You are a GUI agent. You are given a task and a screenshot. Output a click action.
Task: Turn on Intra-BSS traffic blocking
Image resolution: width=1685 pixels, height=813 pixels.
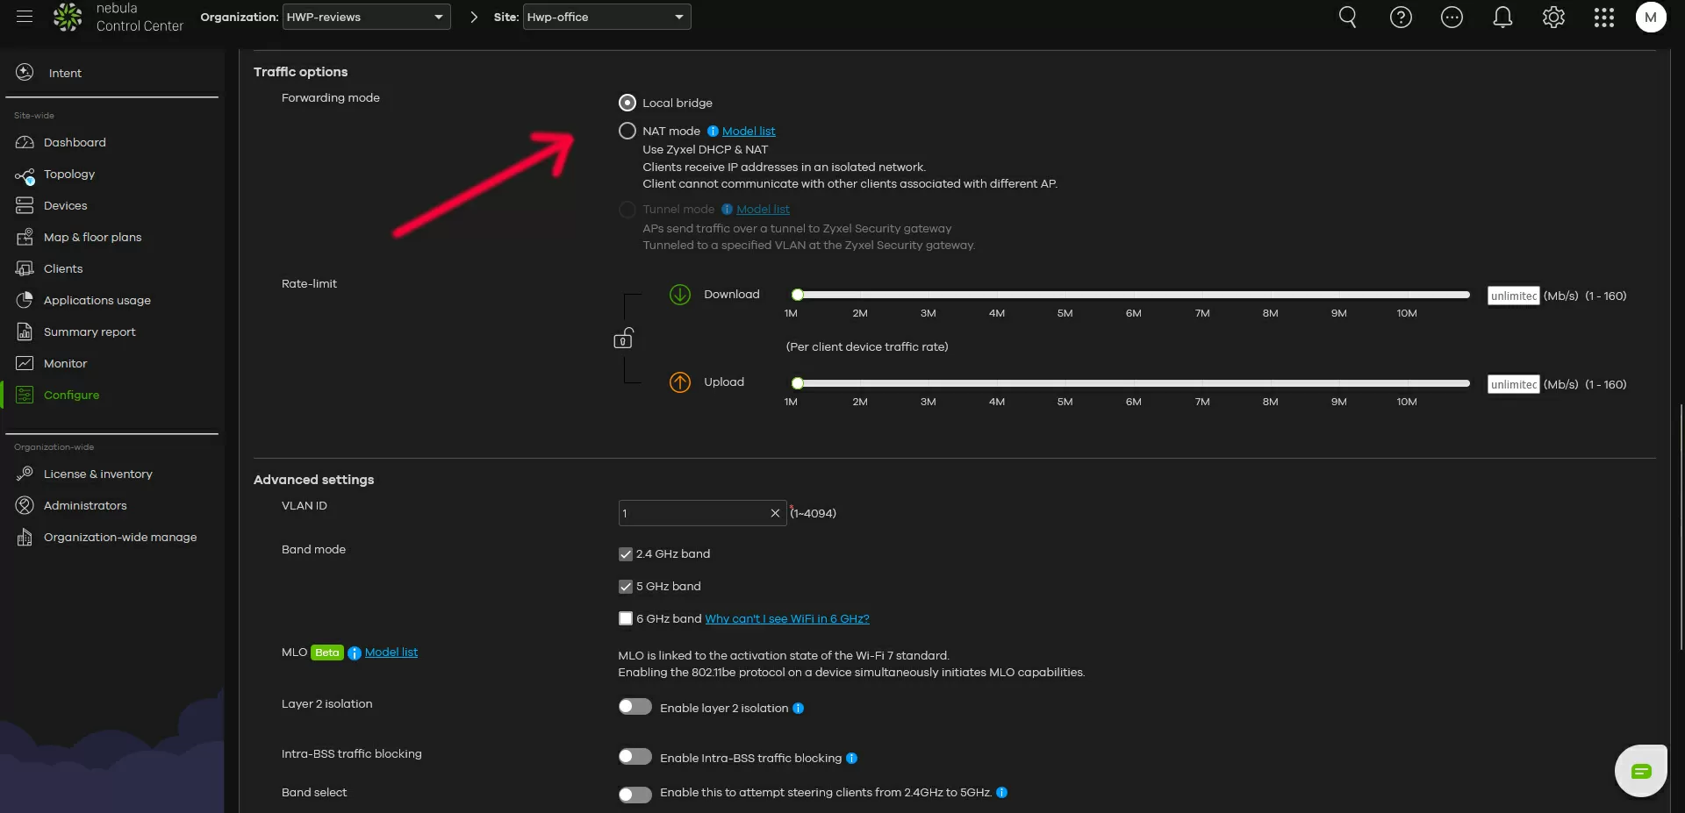click(635, 757)
